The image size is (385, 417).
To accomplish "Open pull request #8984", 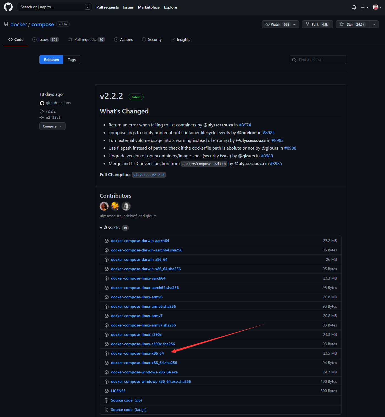I will click(x=269, y=133).
